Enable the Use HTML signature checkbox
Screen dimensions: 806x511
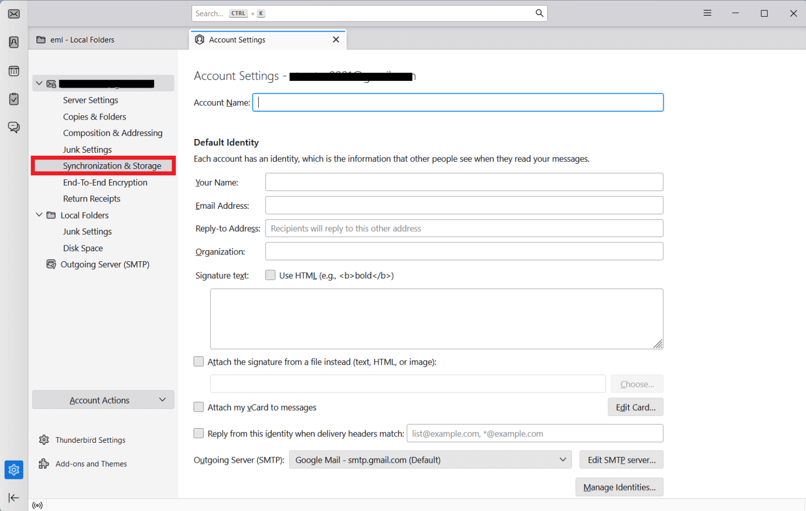coord(270,274)
